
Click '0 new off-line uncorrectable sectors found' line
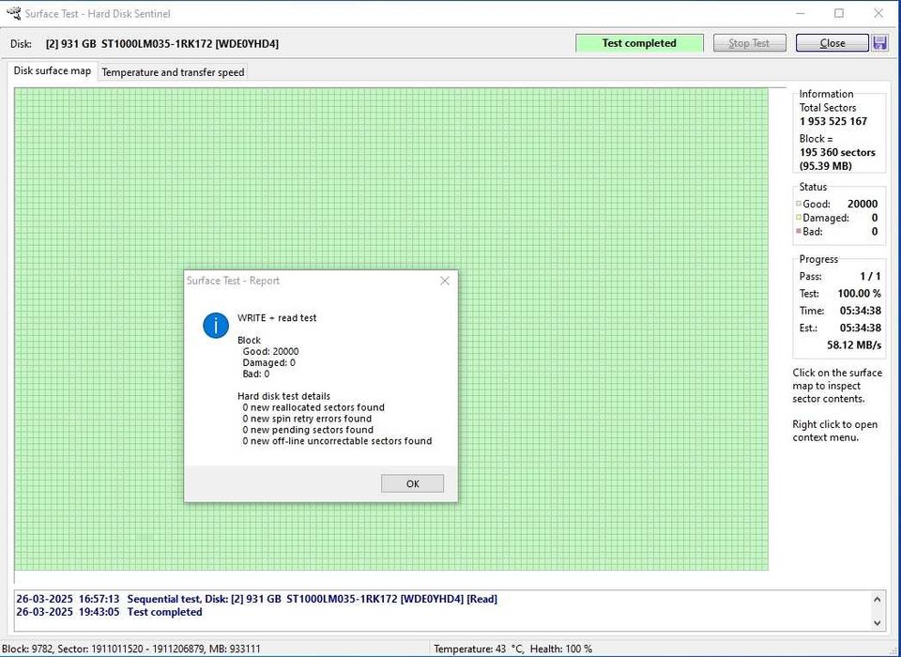point(337,441)
